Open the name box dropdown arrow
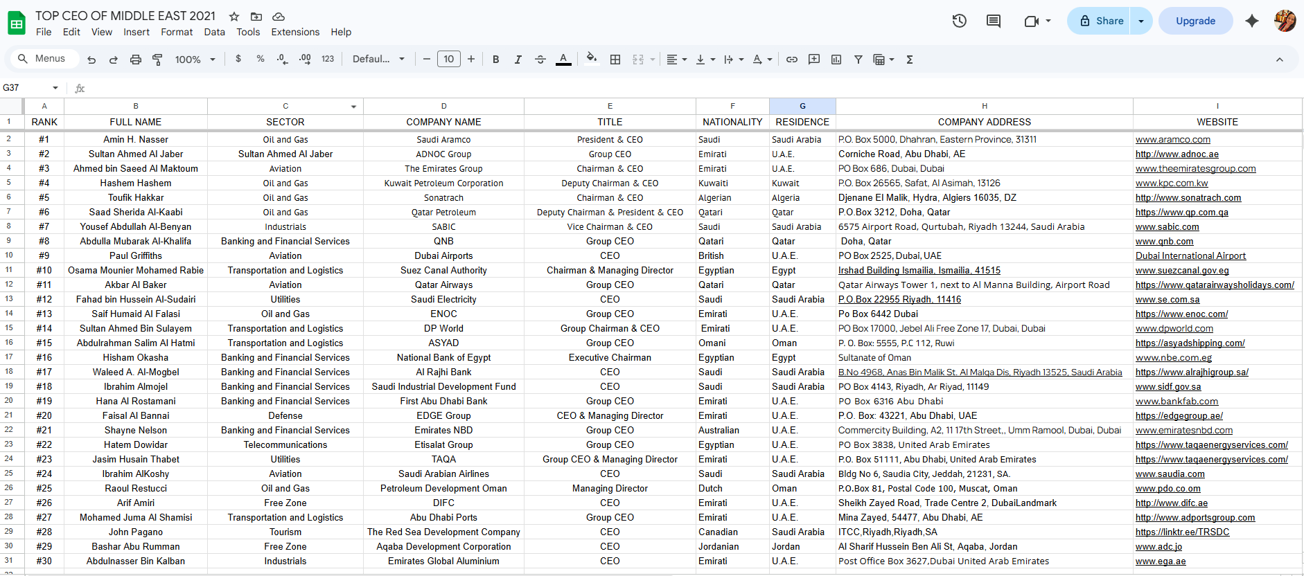This screenshot has width=1304, height=576. (x=55, y=88)
